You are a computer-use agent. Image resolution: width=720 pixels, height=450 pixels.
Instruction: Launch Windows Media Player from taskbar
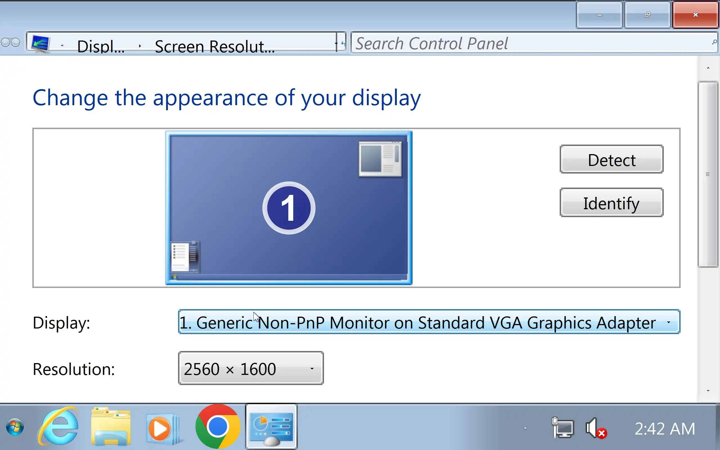point(163,428)
